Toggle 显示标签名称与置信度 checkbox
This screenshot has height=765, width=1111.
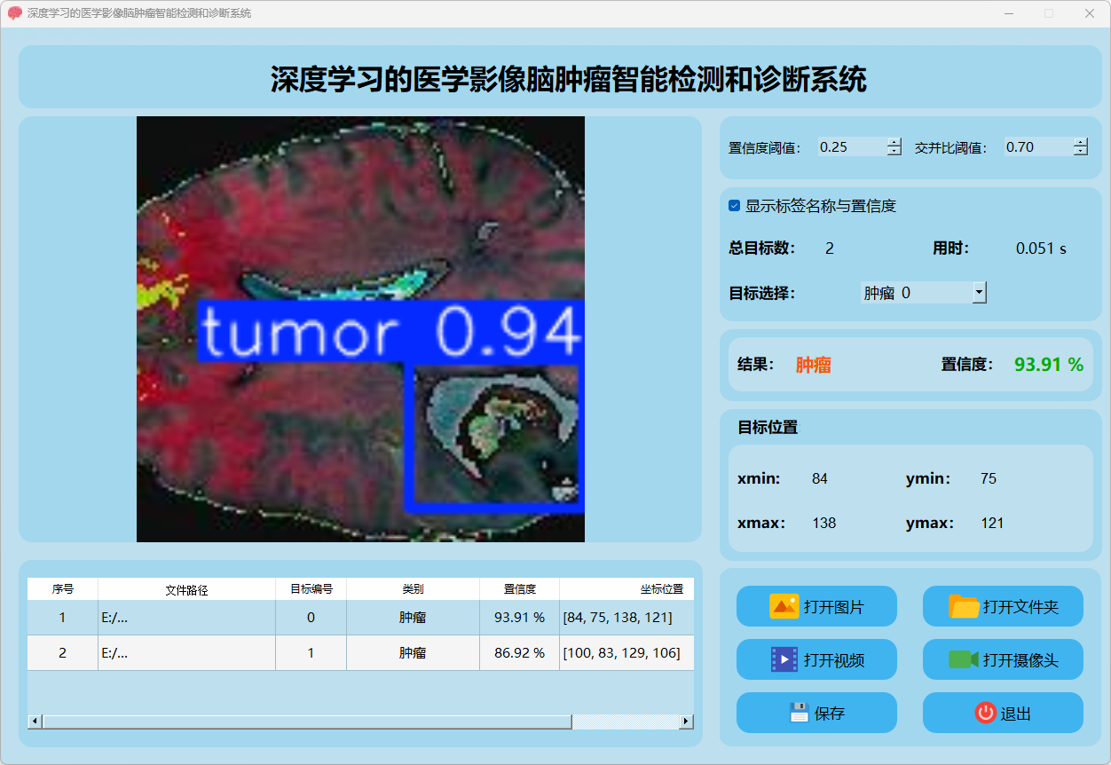[734, 206]
